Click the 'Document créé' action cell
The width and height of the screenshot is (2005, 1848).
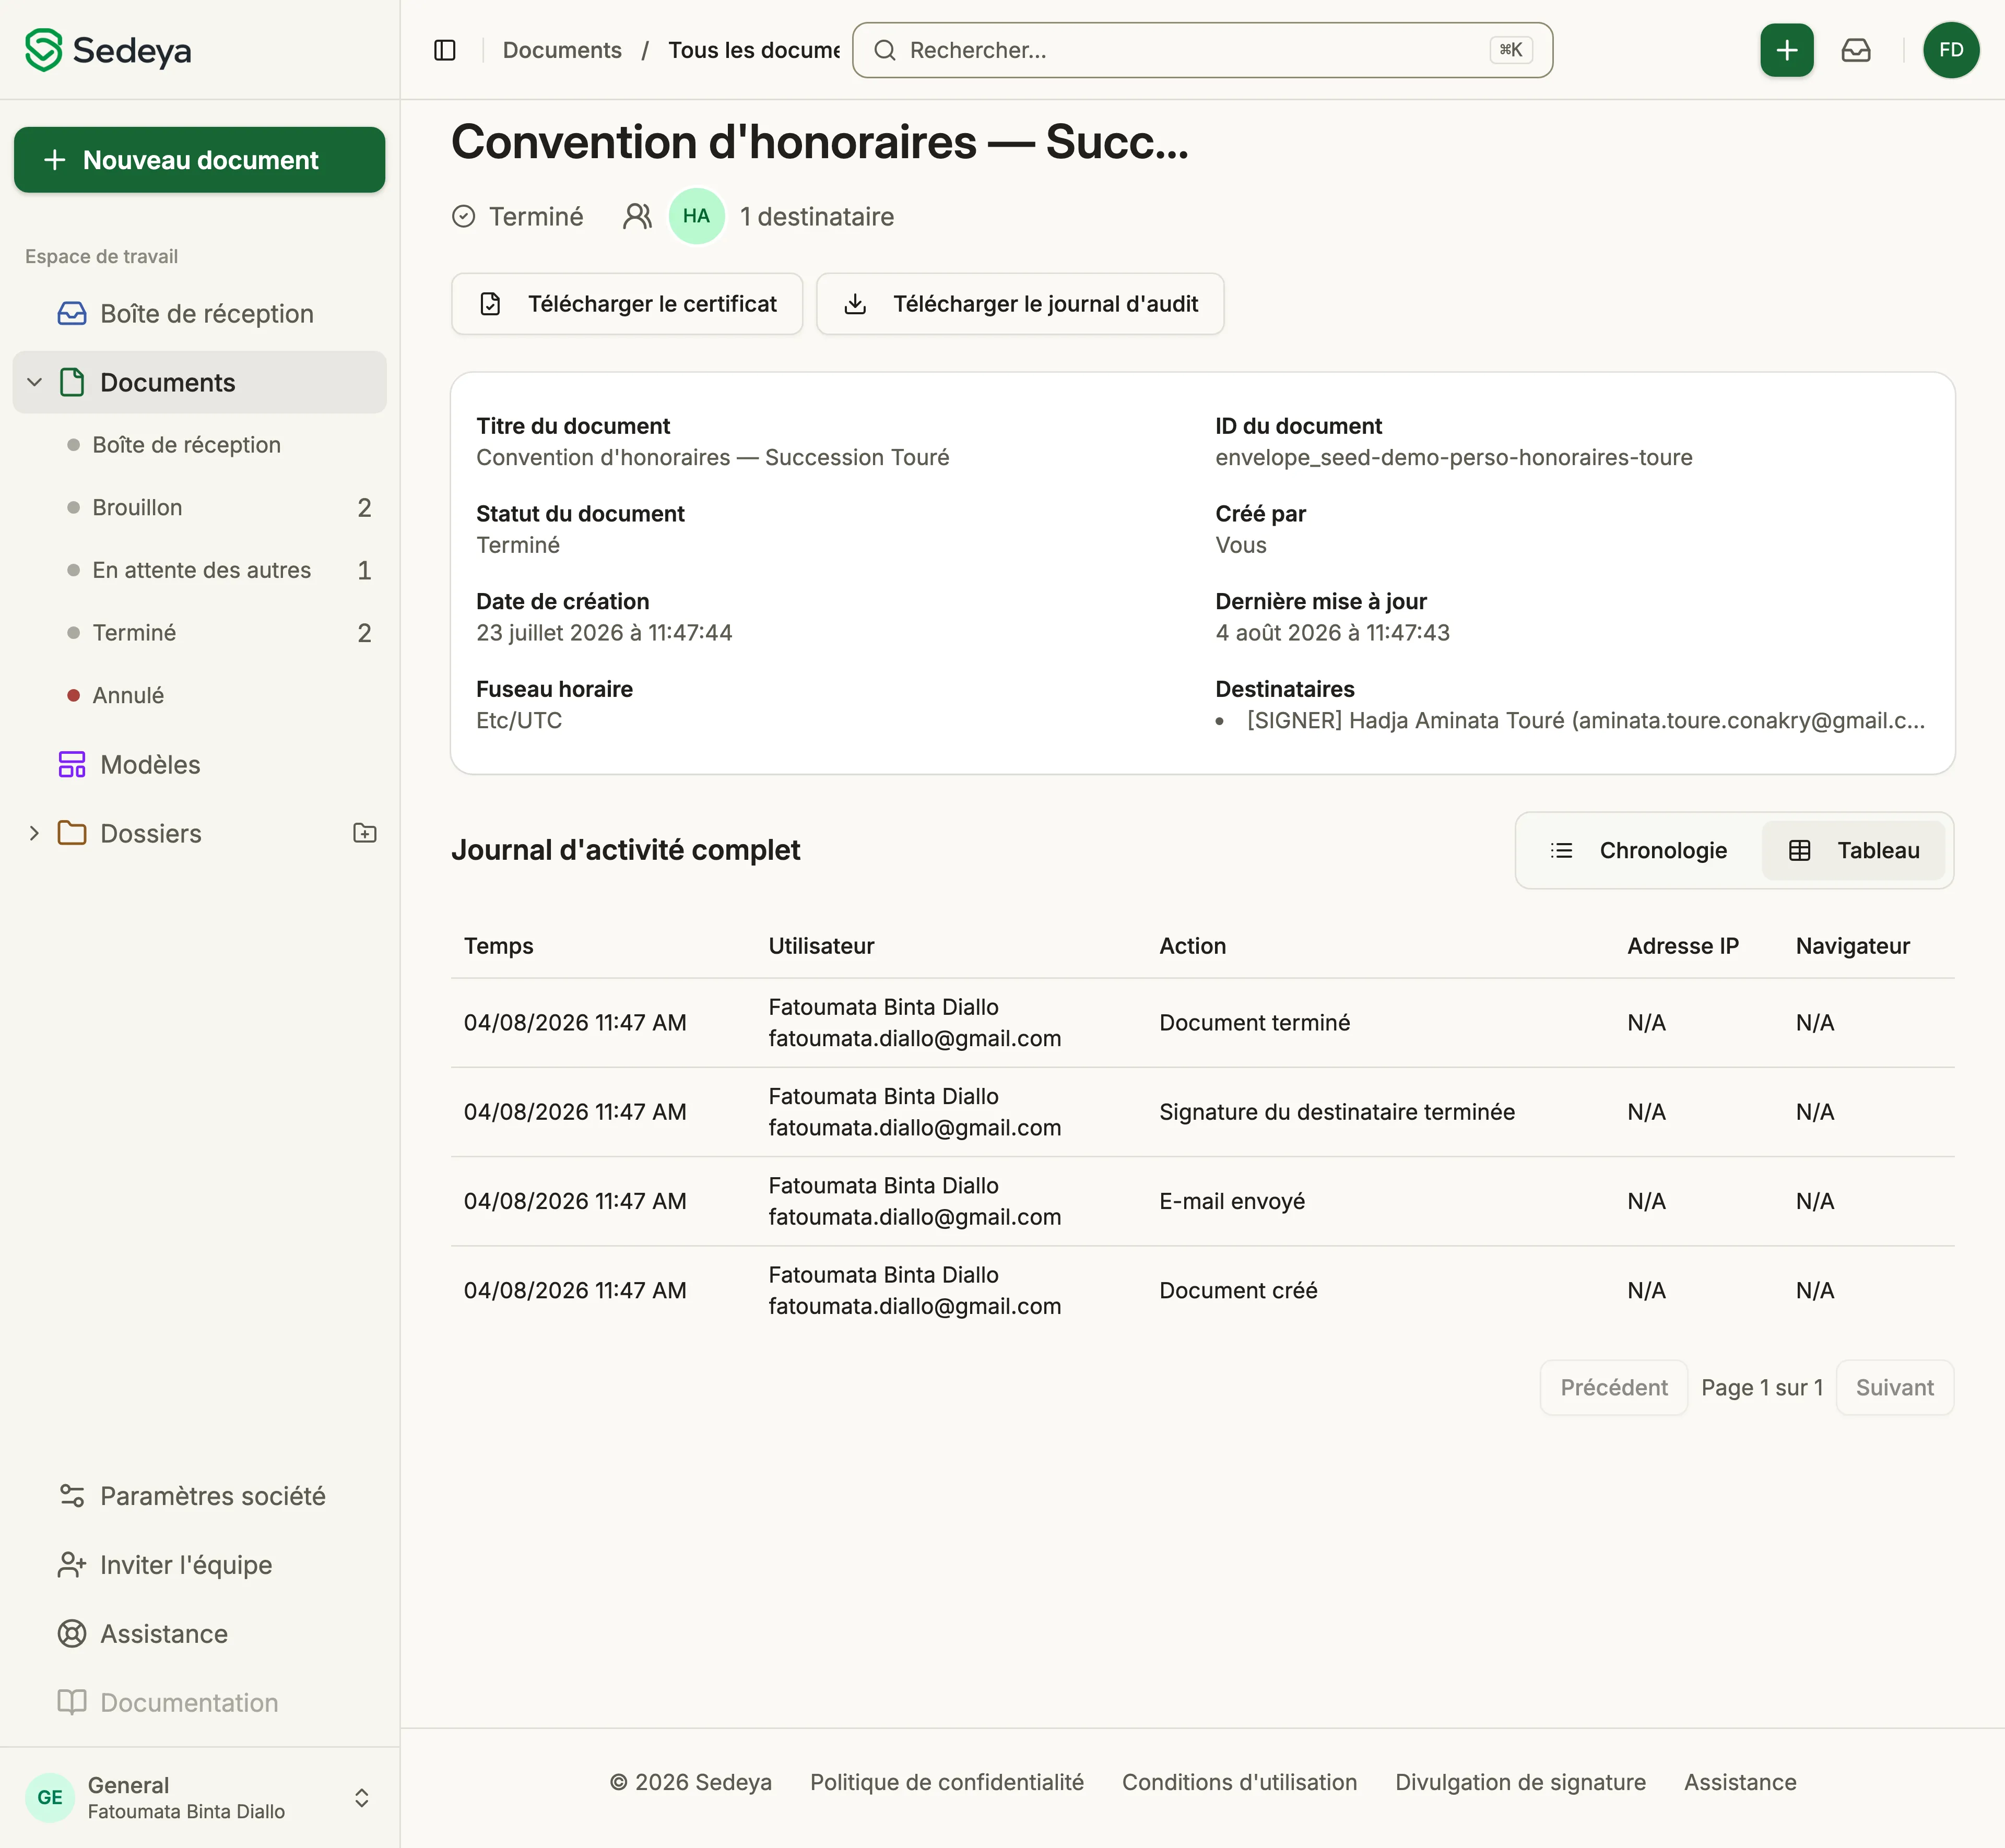tap(1238, 1291)
